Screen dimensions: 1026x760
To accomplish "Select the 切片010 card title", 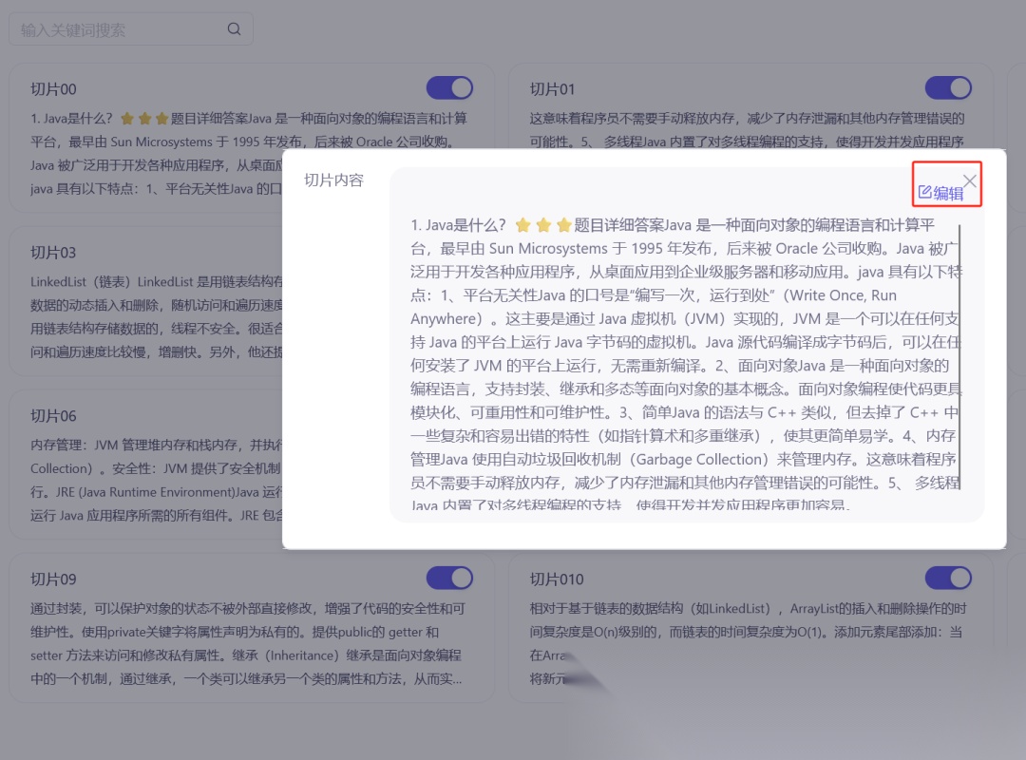I will click(x=557, y=579).
